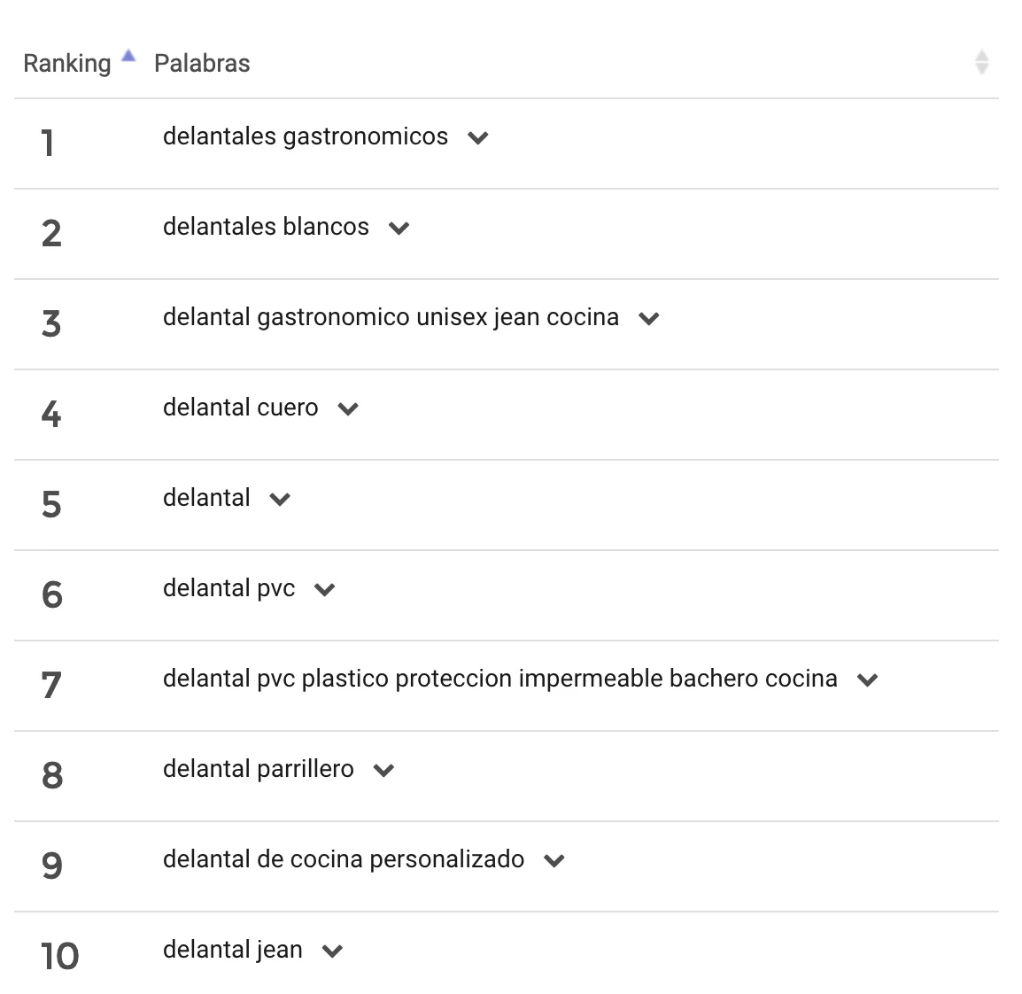1022x994 pixels.
Task: Click the blue ascending sort arrow next to Ranking
Action: click(129, 56)
